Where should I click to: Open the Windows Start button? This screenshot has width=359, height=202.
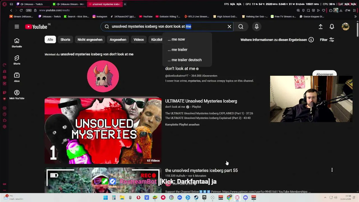pyautogui.click(x=105, y=198)
